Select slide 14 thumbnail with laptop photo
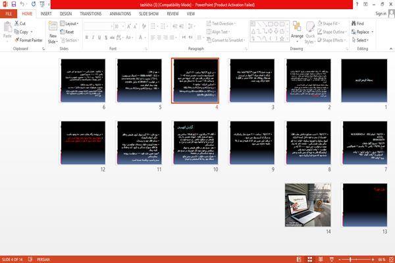Viewport: 395px width, 263px height. pyautogui.click(x=308, y=205)
